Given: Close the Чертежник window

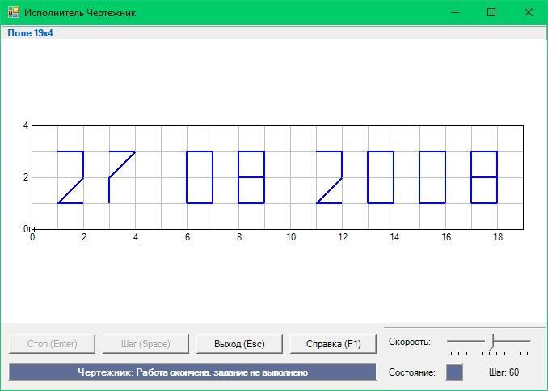Looking at the screenshot, I should coord(529,13).
